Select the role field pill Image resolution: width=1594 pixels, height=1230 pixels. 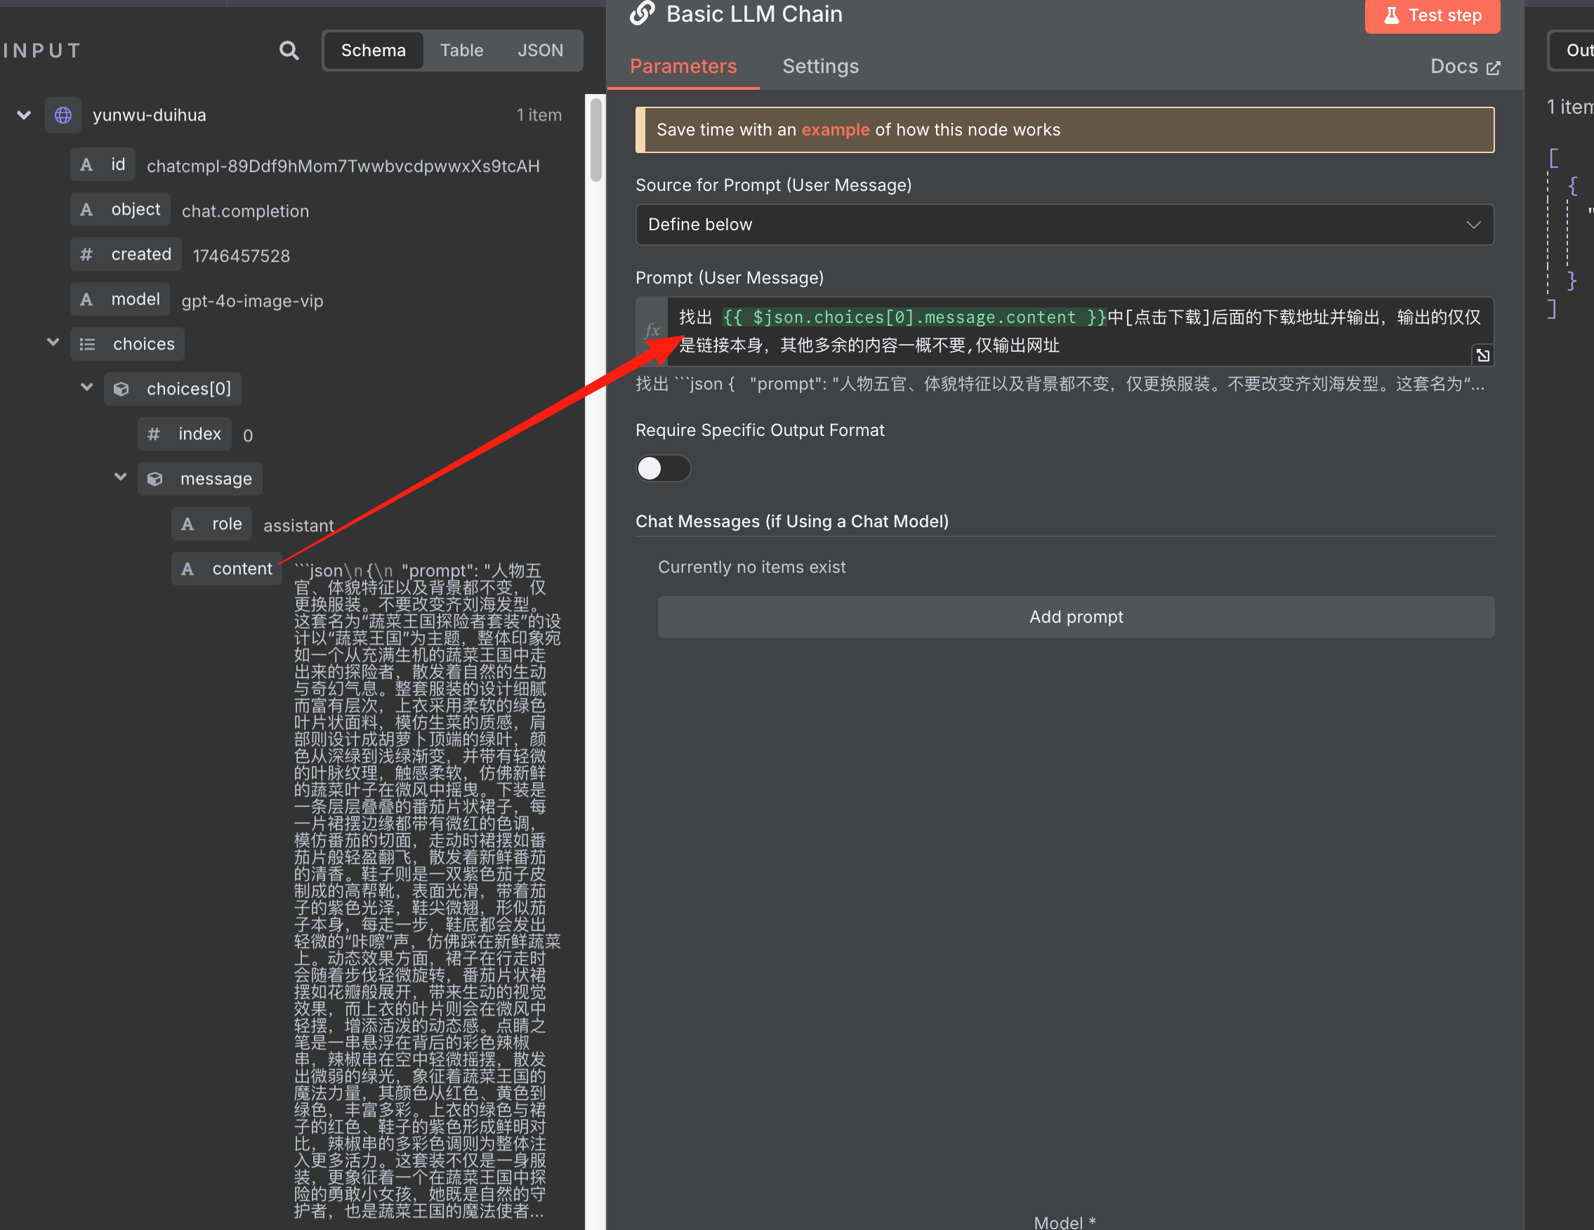pyautogui.click(x=211, y=524)
